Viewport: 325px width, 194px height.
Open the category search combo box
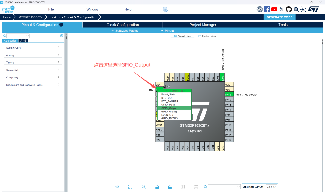pyautogui.click(x=18, y=36)
